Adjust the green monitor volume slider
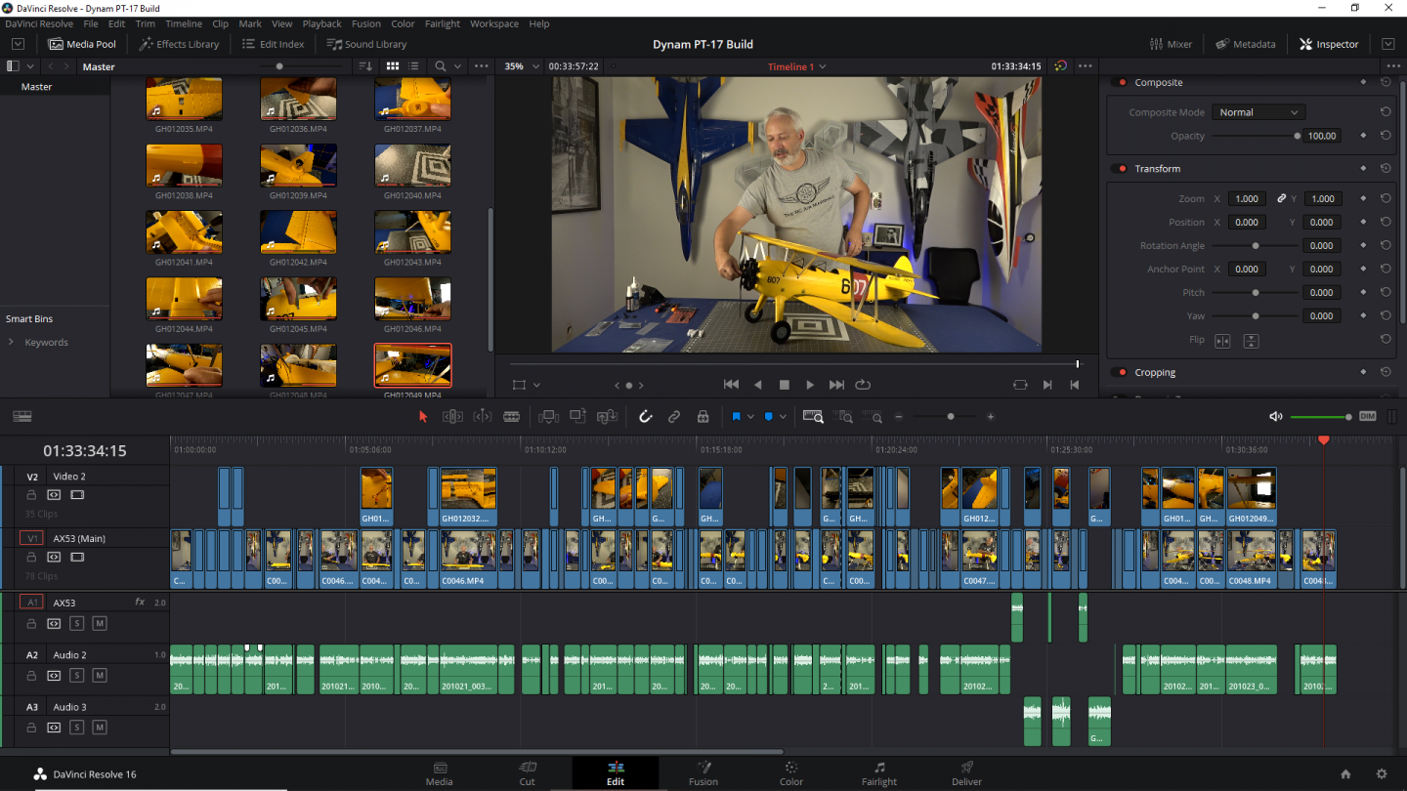The image size is (1407, 791). (x=1321, y=417)
